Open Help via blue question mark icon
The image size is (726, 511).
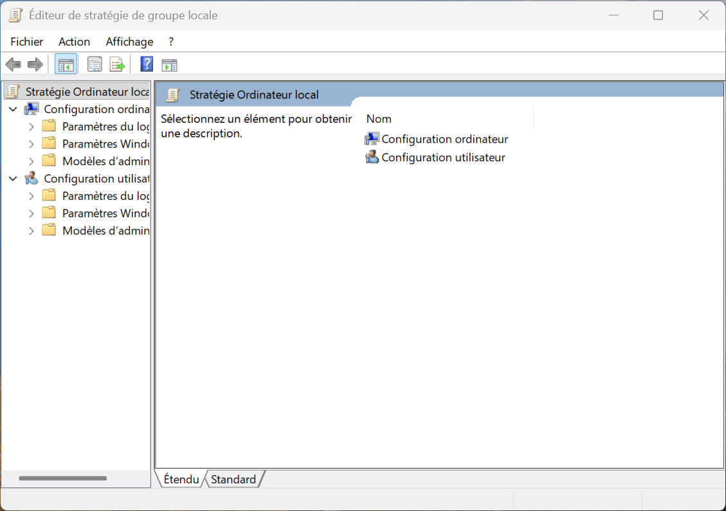[147, 64]
